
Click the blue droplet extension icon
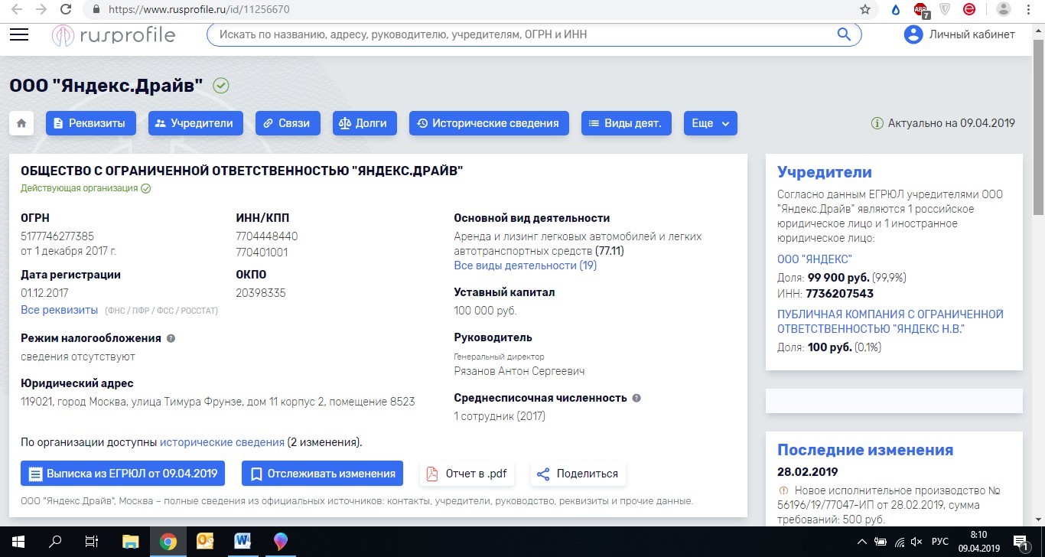point(895,10)
